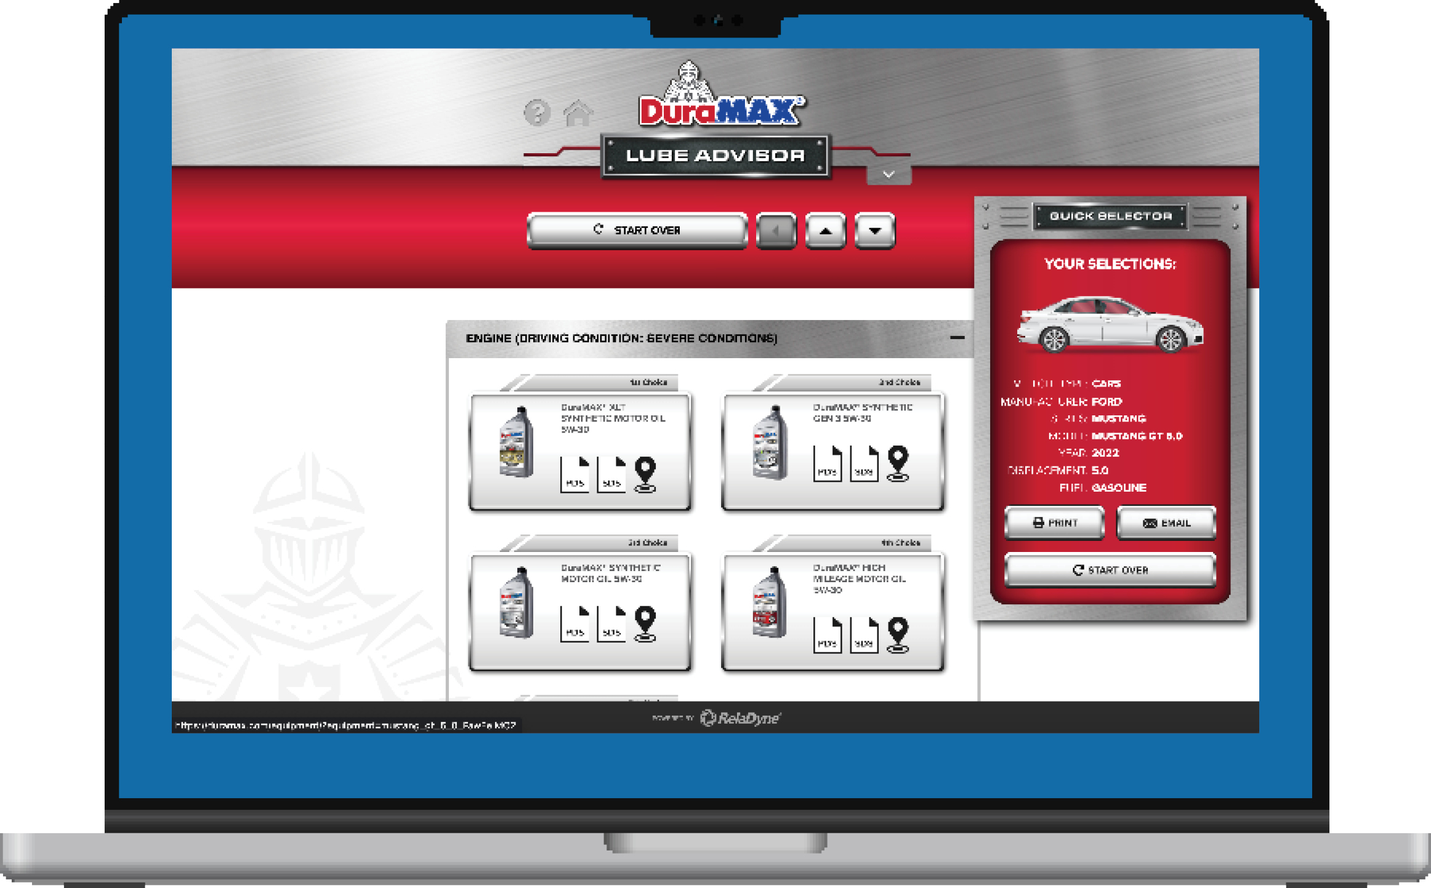Click the DuraMAX XLT Synthetic bottle image

(x=516, y=442)
